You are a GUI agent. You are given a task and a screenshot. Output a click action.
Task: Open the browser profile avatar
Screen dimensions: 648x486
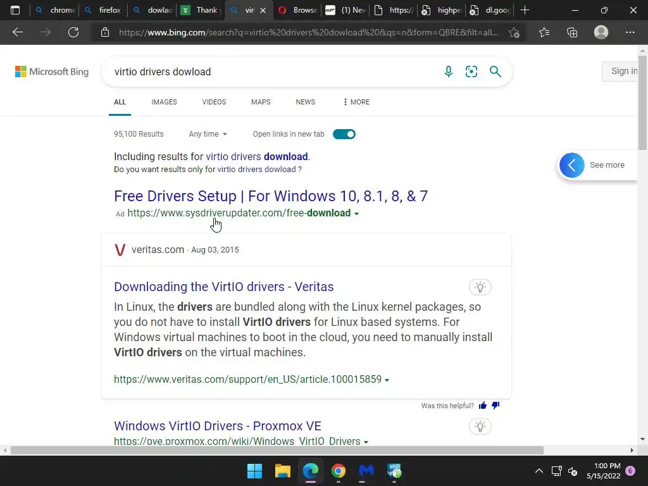[x=601, y=32]
